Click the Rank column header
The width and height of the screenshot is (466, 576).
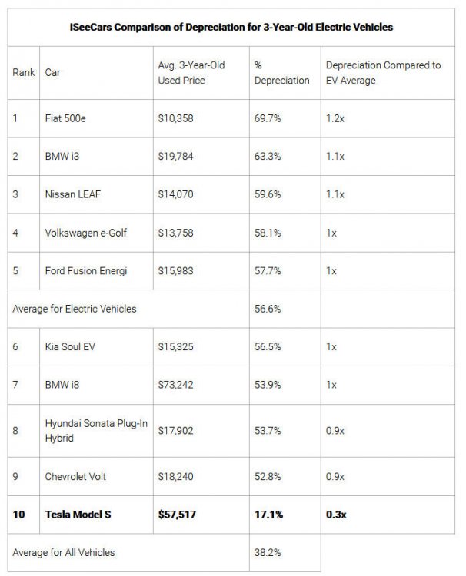22,73
